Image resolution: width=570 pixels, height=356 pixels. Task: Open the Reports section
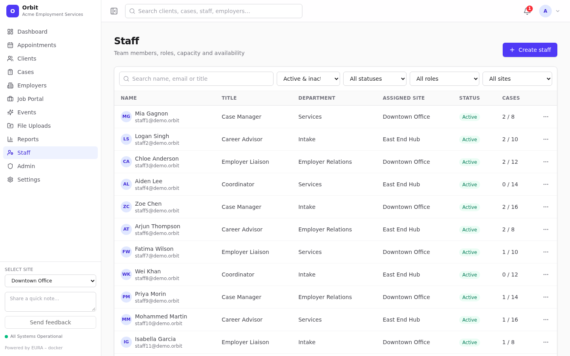(50, 139)
